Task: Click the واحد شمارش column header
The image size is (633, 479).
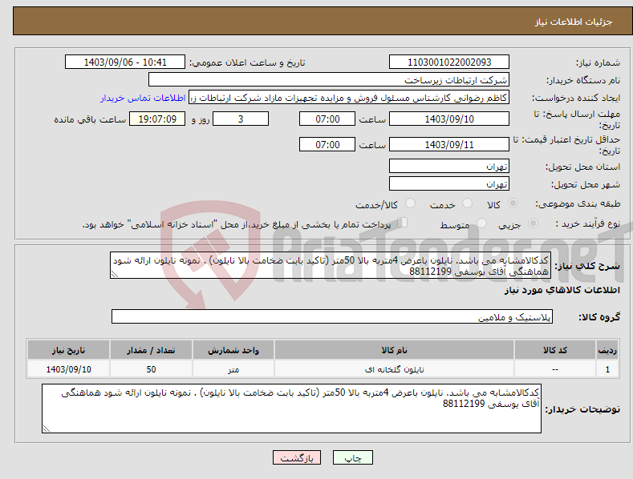Action: (x=233, y=350)
